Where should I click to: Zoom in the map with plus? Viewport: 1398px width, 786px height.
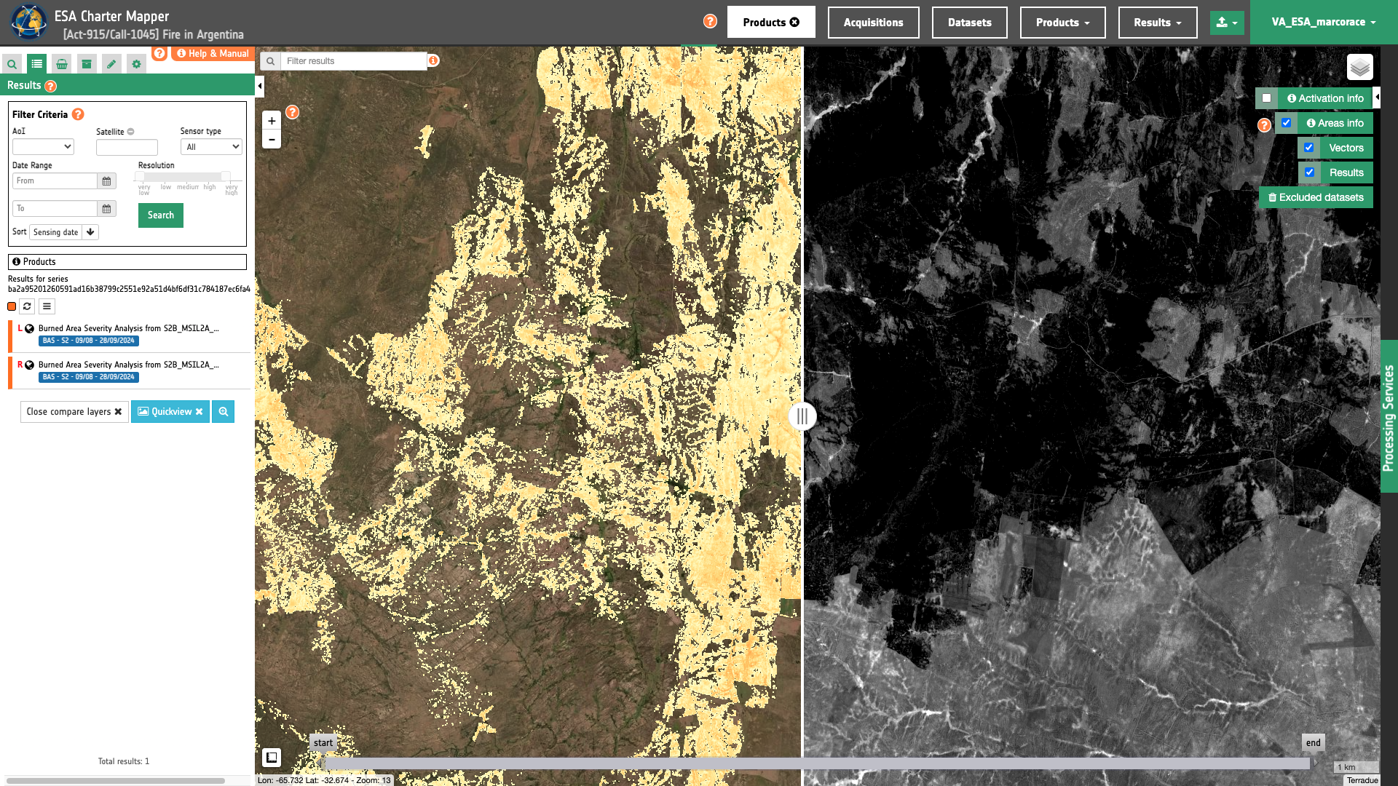point(272,121)
